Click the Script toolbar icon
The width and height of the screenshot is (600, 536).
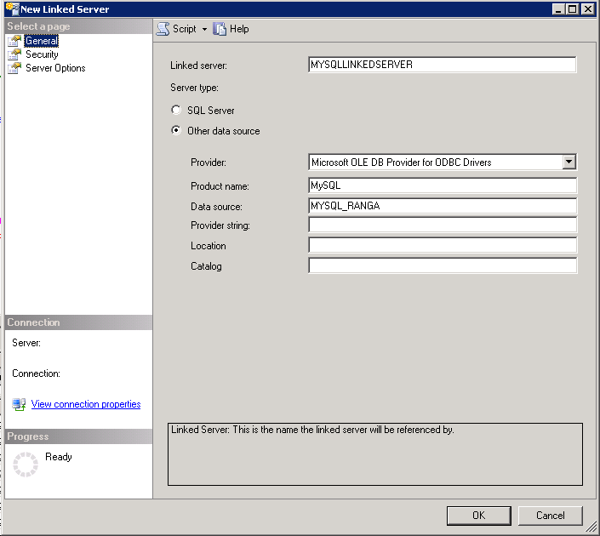point(163,29)
